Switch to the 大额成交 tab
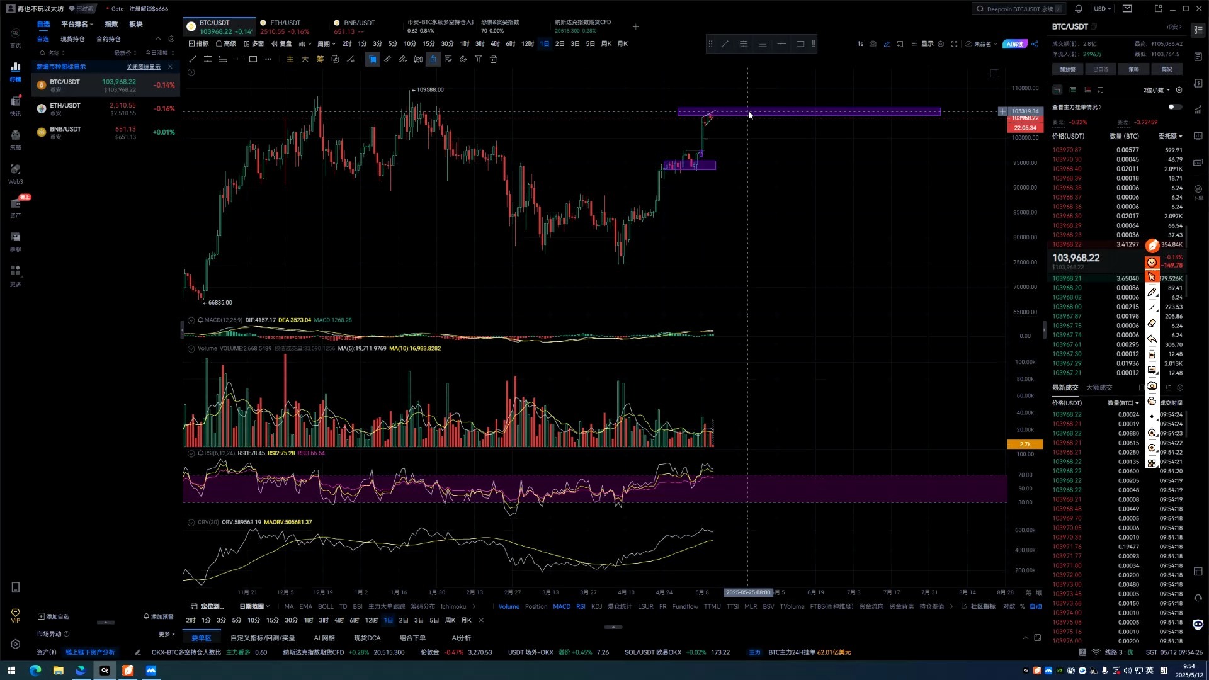Viewport: 1209px width, 680px height. coord(1099,388)
